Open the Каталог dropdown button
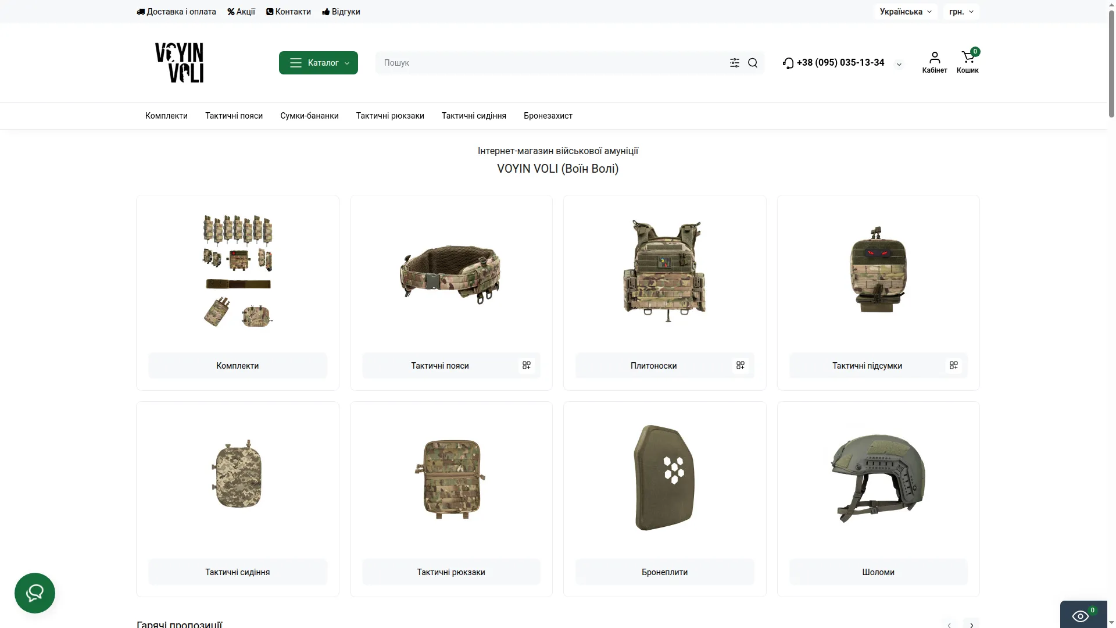This screenshot has height=628, width=1116. click(319, 63)
